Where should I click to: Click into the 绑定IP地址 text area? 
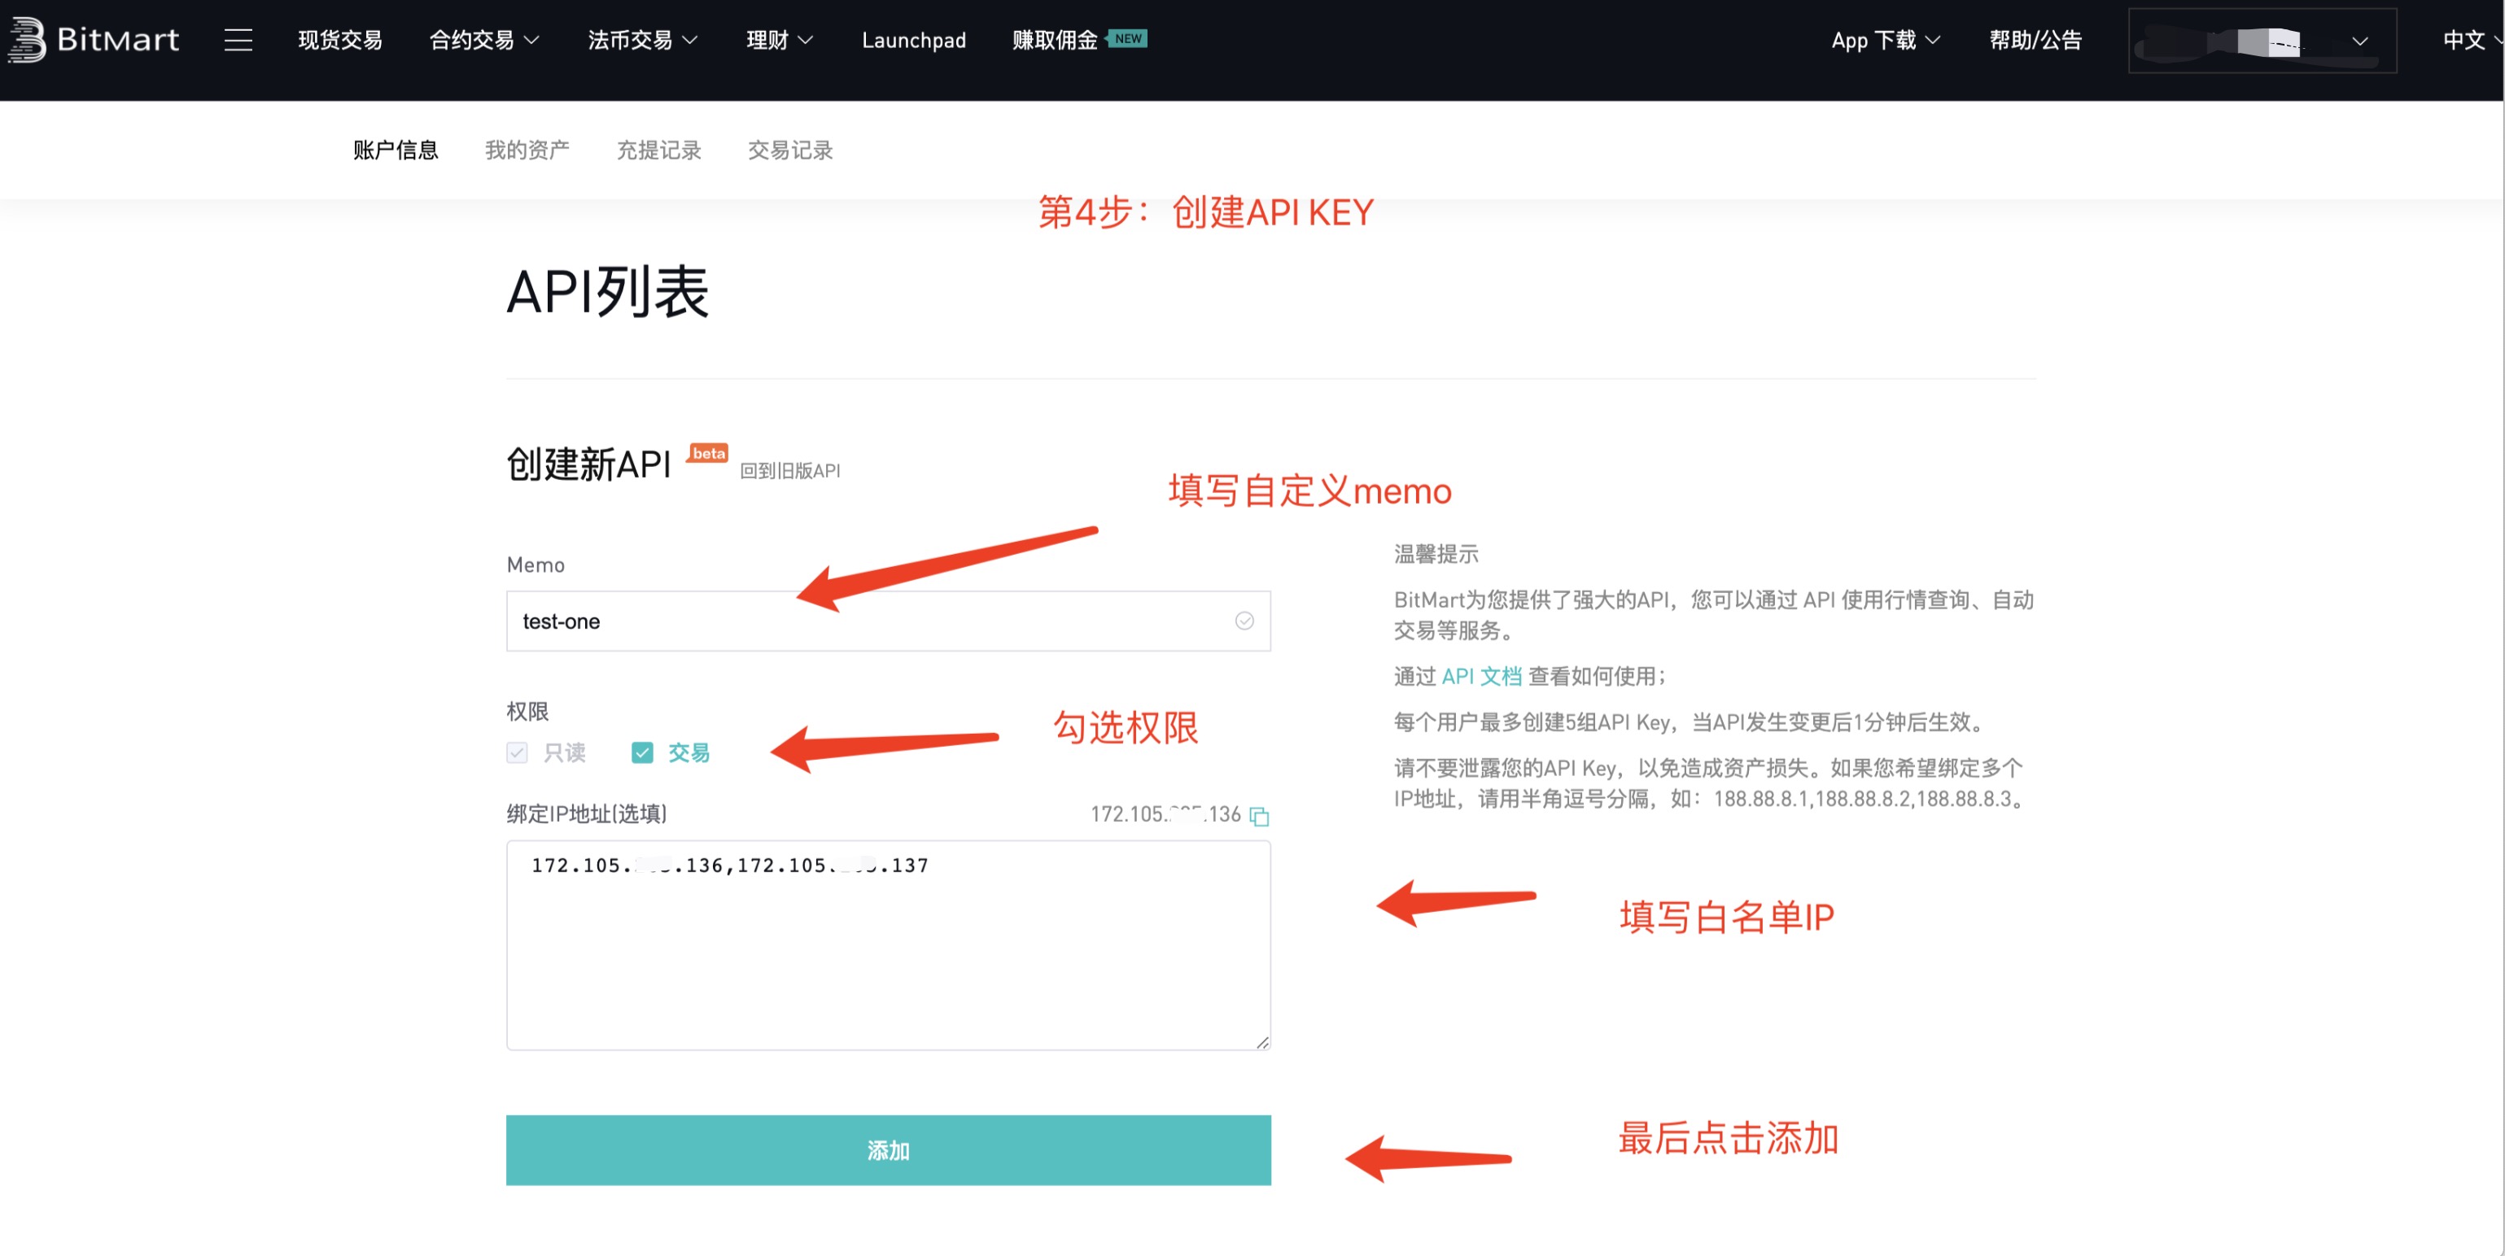pyautogui.click(x=888, y=945)
